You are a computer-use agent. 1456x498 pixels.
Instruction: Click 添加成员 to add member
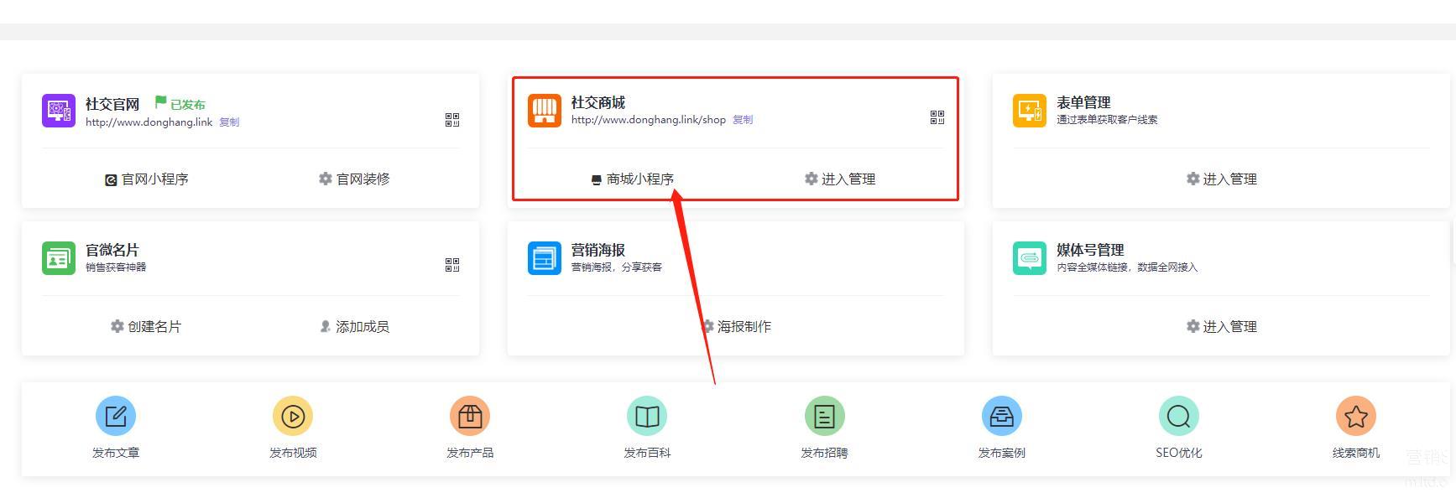point(354,327)
